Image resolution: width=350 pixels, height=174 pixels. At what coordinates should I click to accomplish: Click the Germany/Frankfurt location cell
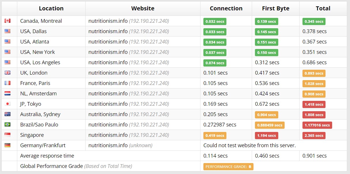(x=51, y=145)
